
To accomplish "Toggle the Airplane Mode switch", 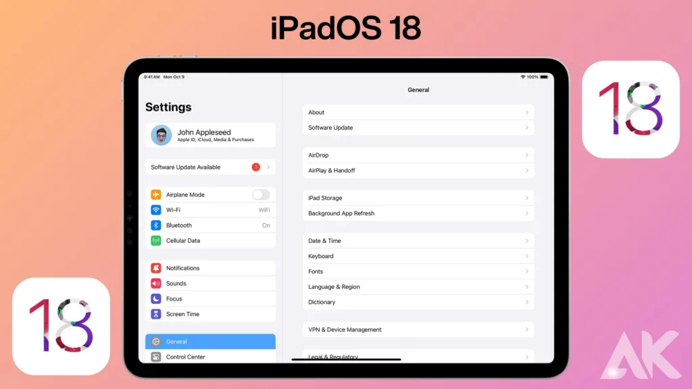I will pyautogui.click(x=261, y=194).
